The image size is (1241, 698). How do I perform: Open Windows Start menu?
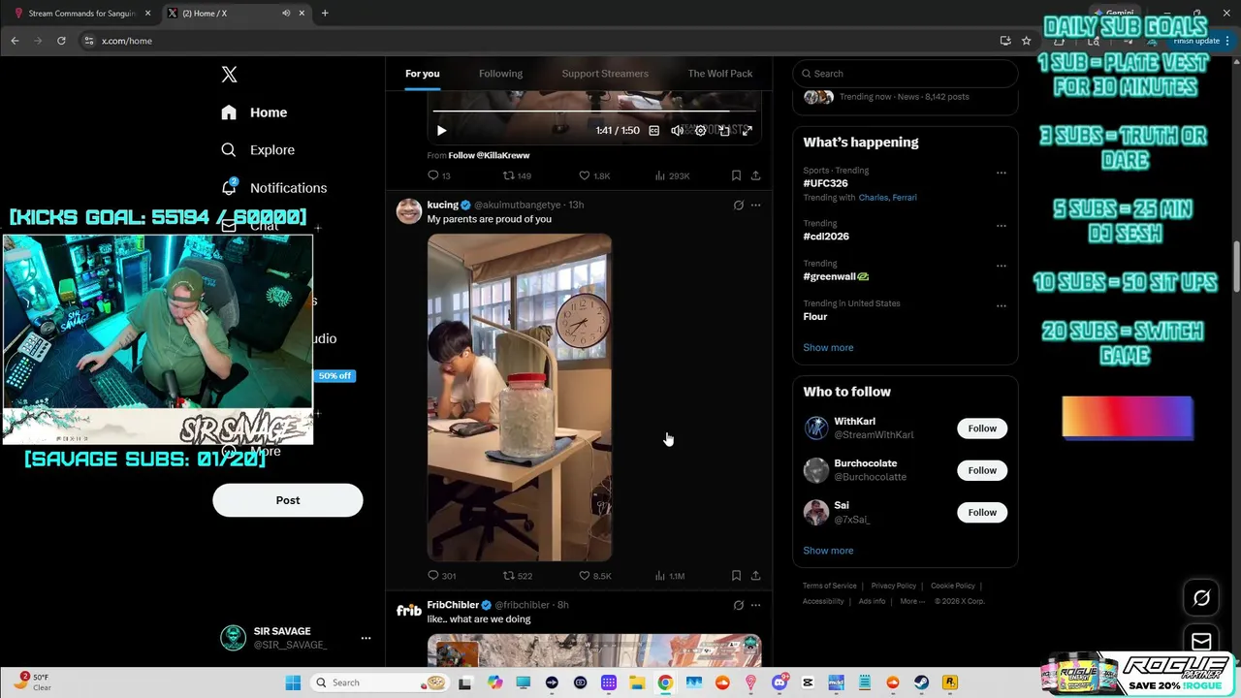click(x=293, y=682)
